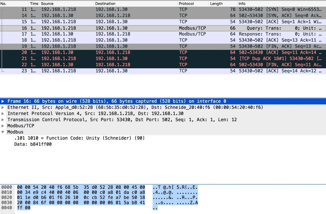Screen dimensions: 326x214
Task: Click length value 78 in packet 11
Action: (233, 9)
